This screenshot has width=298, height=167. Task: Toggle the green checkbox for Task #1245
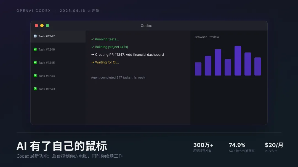click(35, 62)
